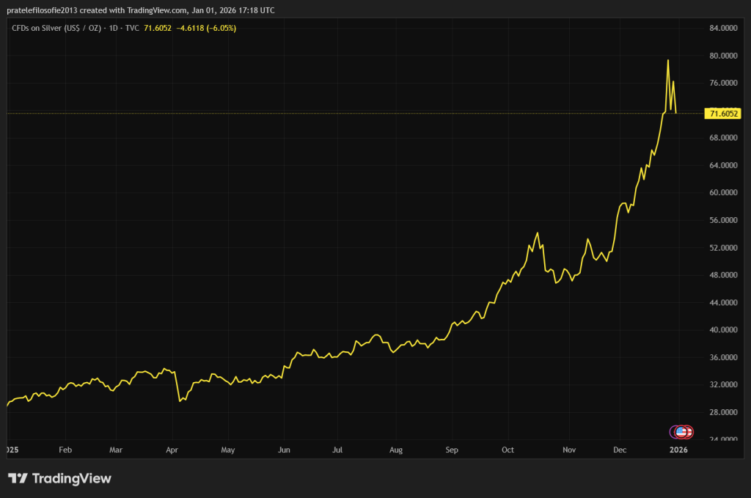Select the 28.0000 price axis label

(723, 412)
